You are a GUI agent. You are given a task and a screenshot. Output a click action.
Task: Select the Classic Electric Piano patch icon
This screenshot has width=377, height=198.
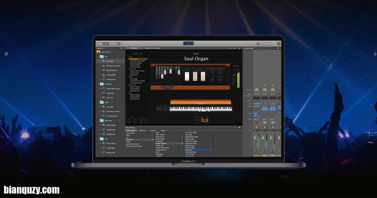pos(103,88)
